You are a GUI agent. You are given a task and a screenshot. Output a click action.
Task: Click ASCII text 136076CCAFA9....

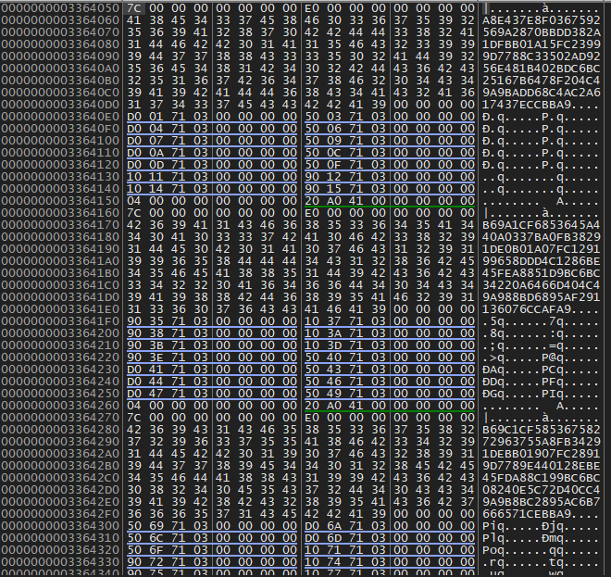527,309
